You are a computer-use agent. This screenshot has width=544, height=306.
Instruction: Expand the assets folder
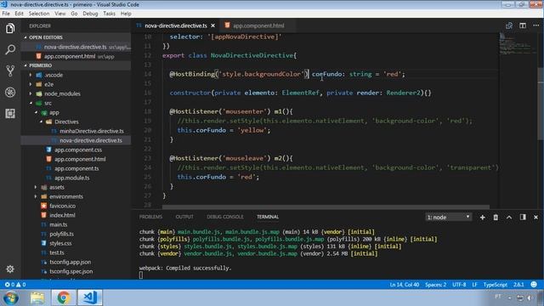click(x=36, y=187)
